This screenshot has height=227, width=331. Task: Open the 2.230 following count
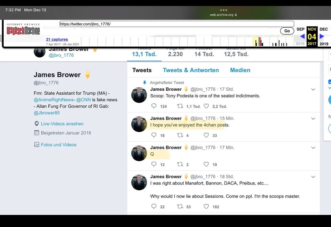point(175,54)
